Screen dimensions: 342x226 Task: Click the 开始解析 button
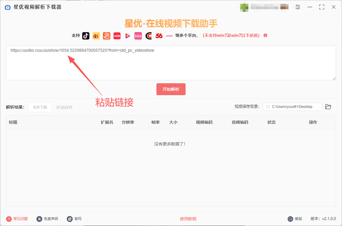[171, 89]
